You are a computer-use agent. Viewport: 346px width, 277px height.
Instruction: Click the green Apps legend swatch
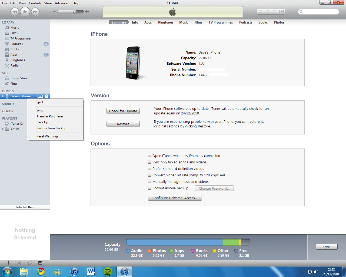click(171, 251)
